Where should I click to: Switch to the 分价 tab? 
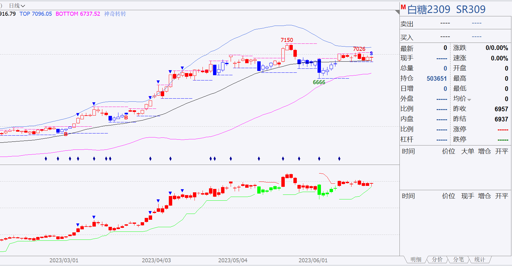point(437,260)
